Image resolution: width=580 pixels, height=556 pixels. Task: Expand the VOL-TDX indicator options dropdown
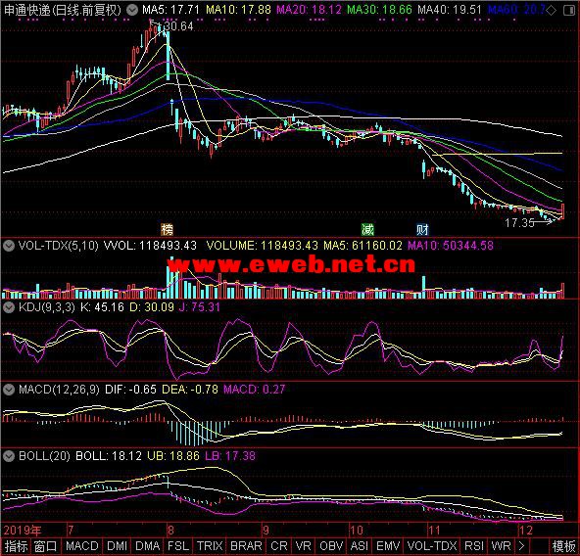pos(9,246)
